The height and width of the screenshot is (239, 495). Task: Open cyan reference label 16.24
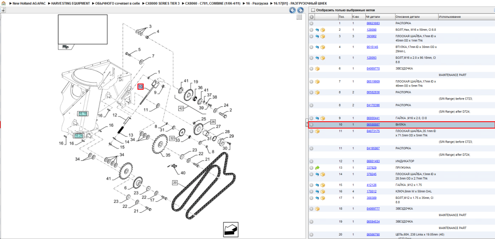(78, 136)
